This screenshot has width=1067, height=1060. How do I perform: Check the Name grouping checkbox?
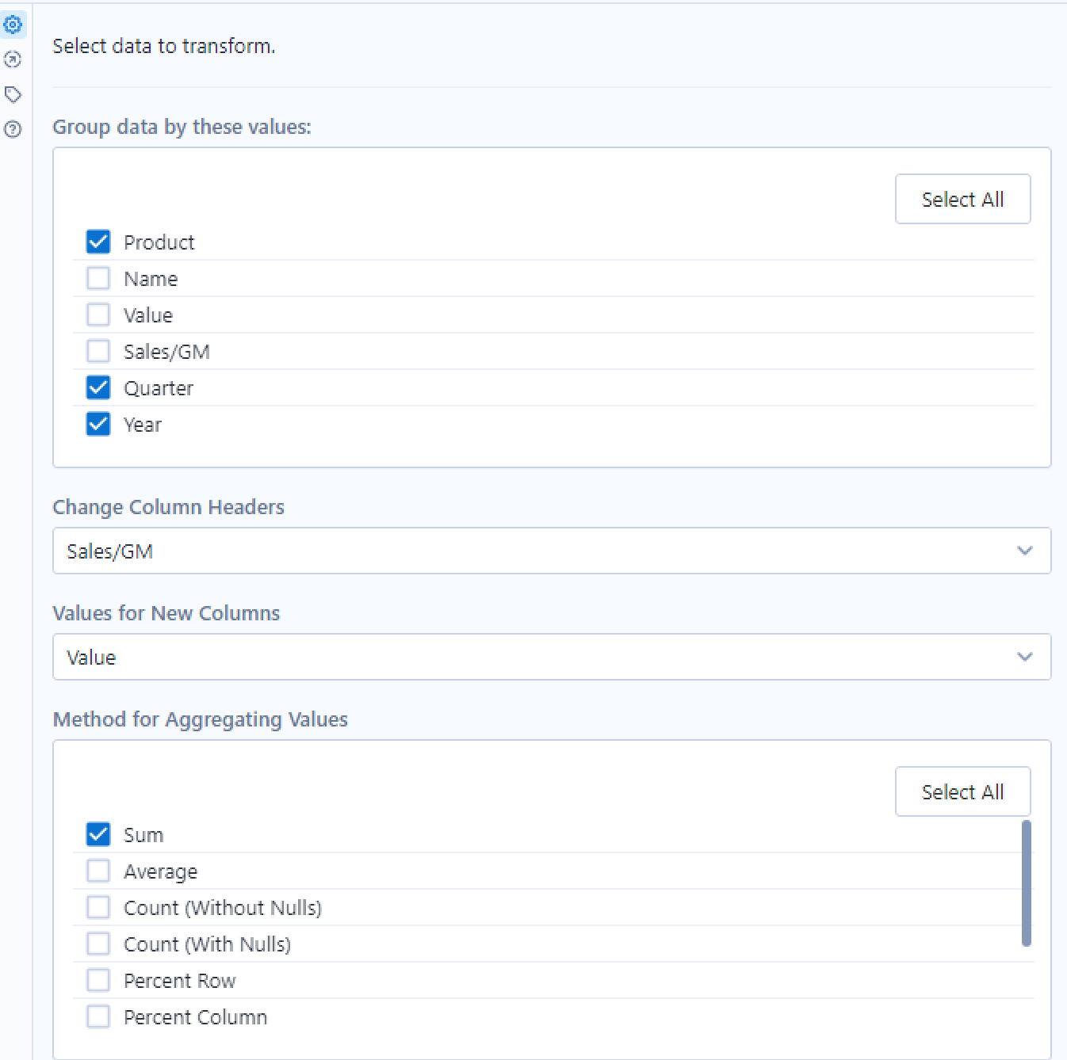pos(98,278)
